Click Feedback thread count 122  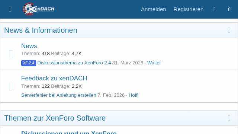[45, 86]
